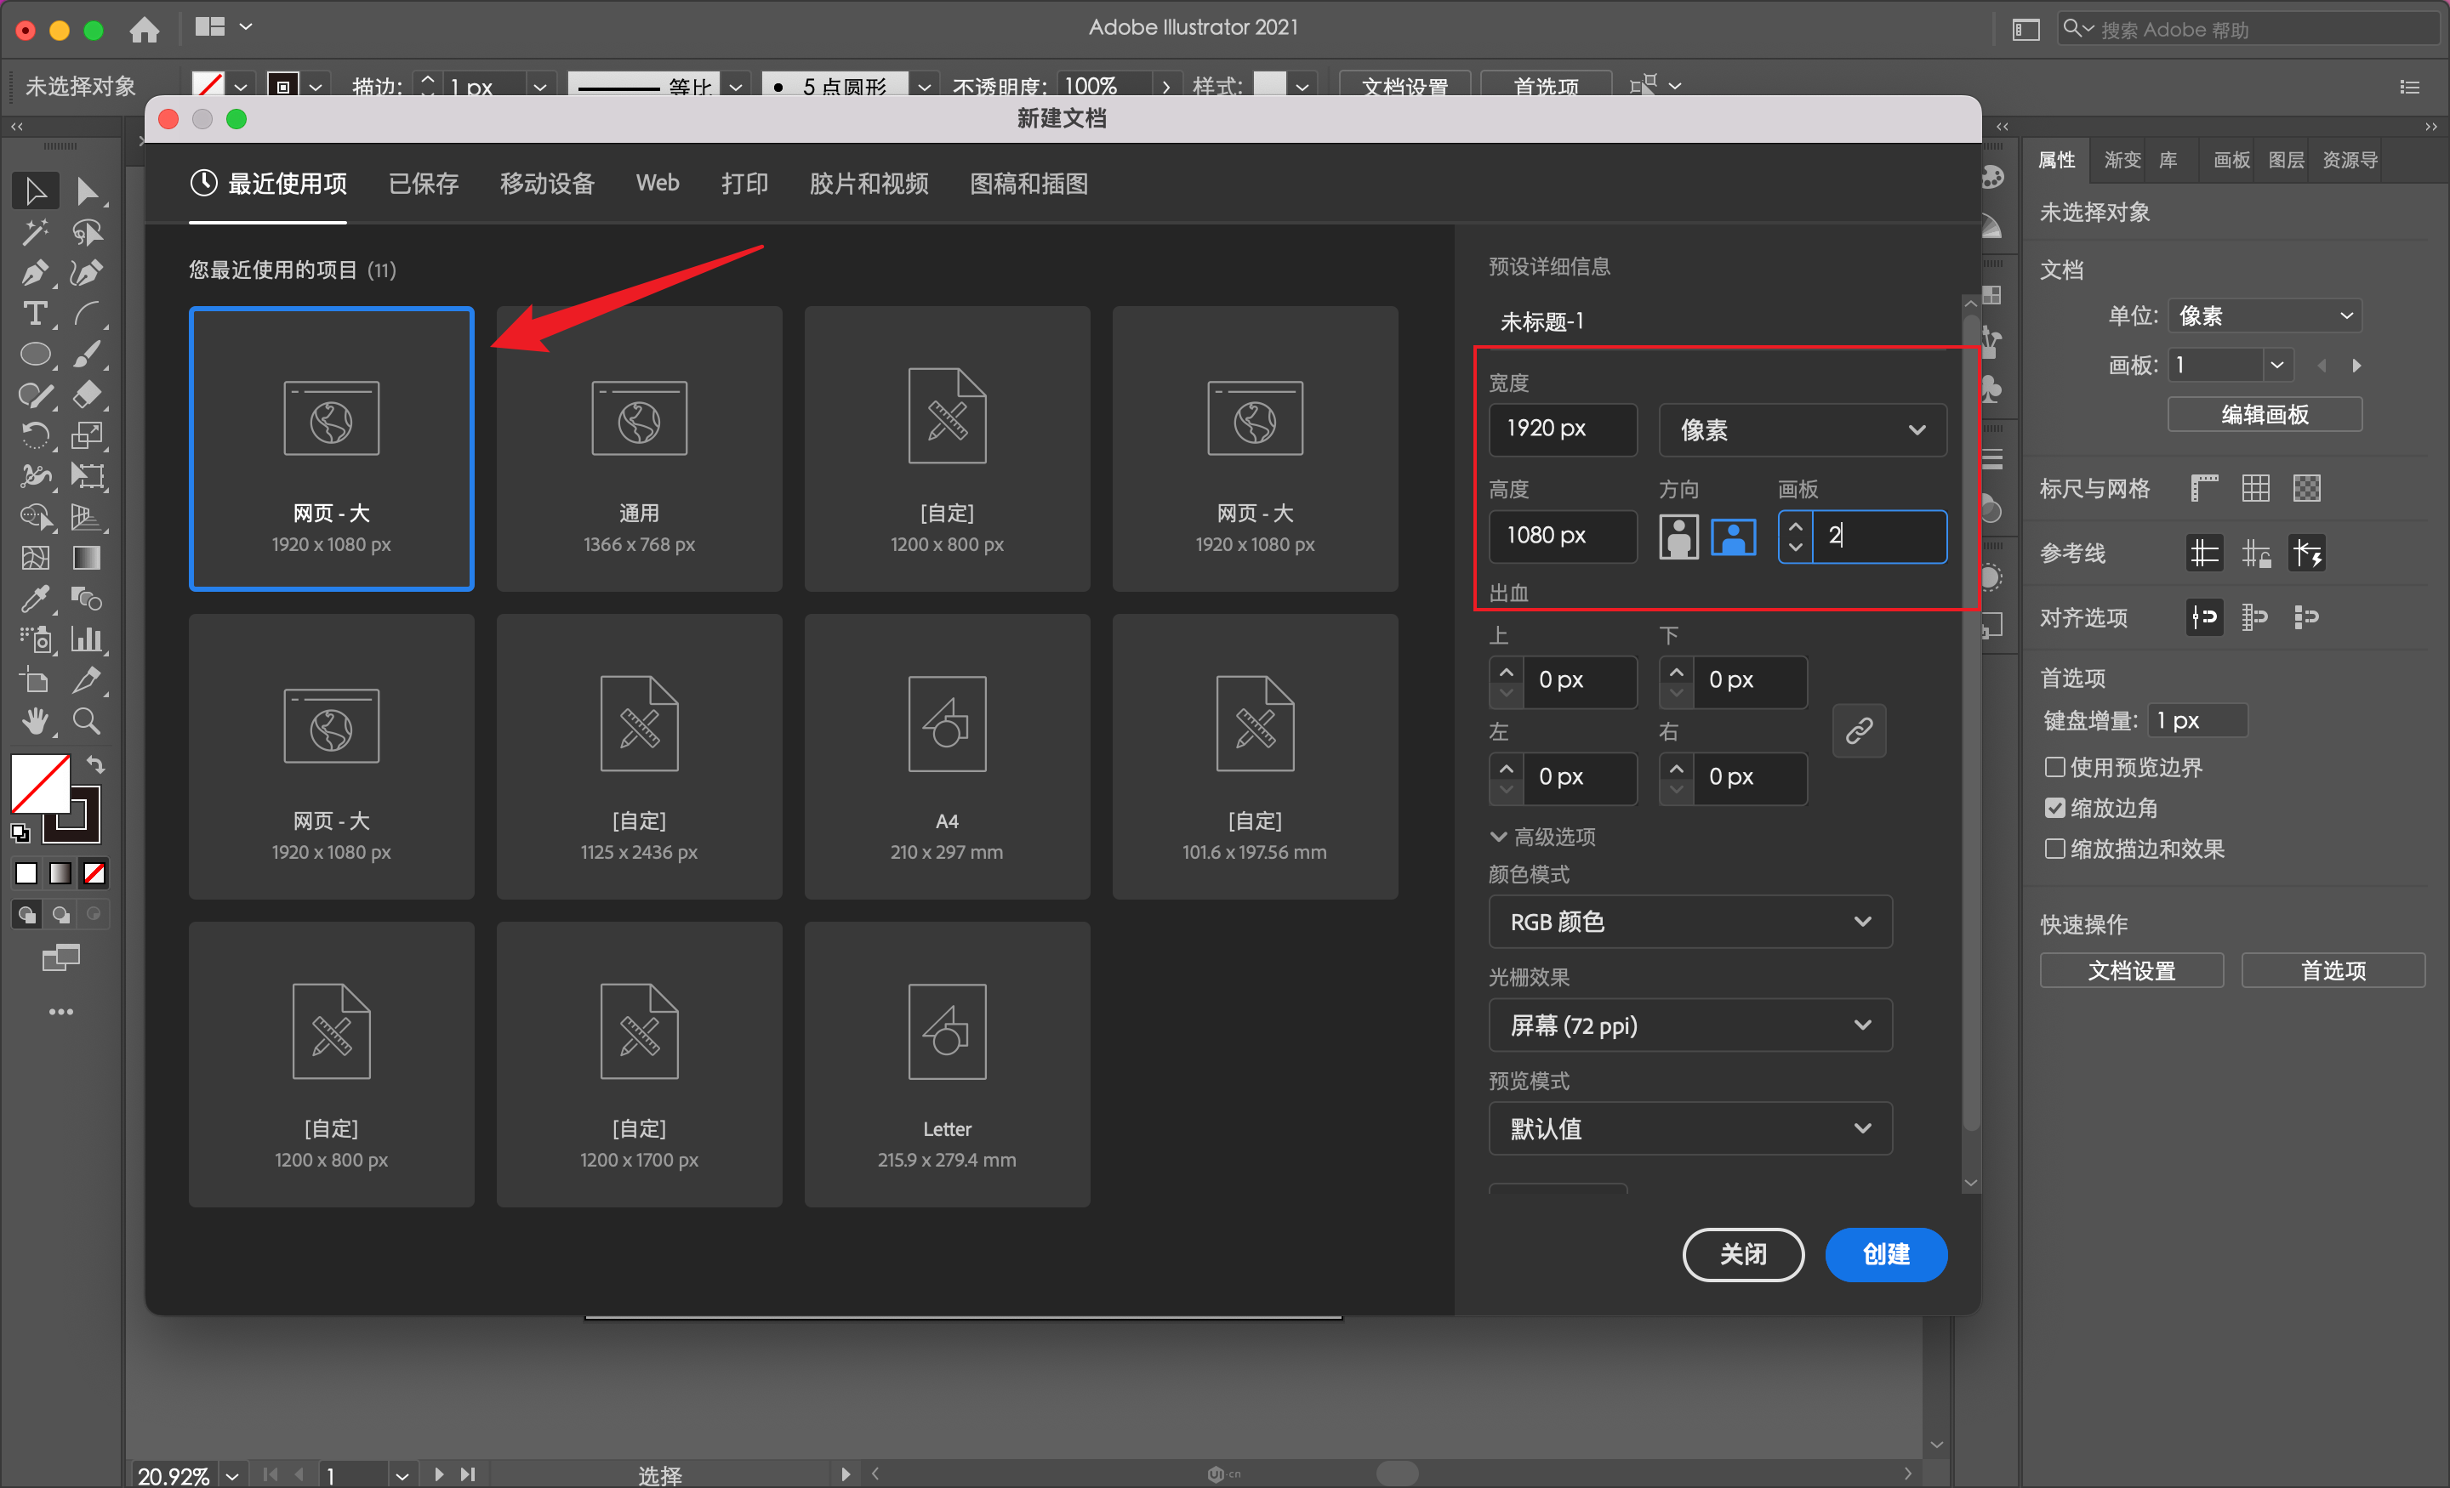The width and height of the screenshot is (2450, 1488).
Task: Select the Eraser tool
Action: point(87,395)
